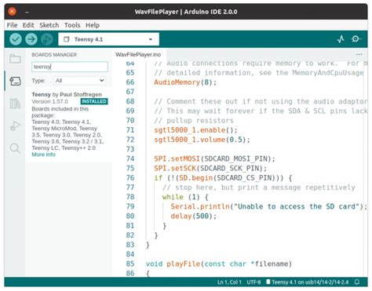The width and height of the screenshot is (372, 291).
Task: Click the Serial.println Unable to access line
Action: click(x=269, y=206)
